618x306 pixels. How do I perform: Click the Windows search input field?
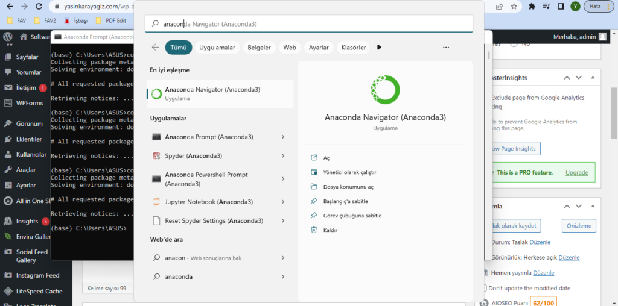309,24
